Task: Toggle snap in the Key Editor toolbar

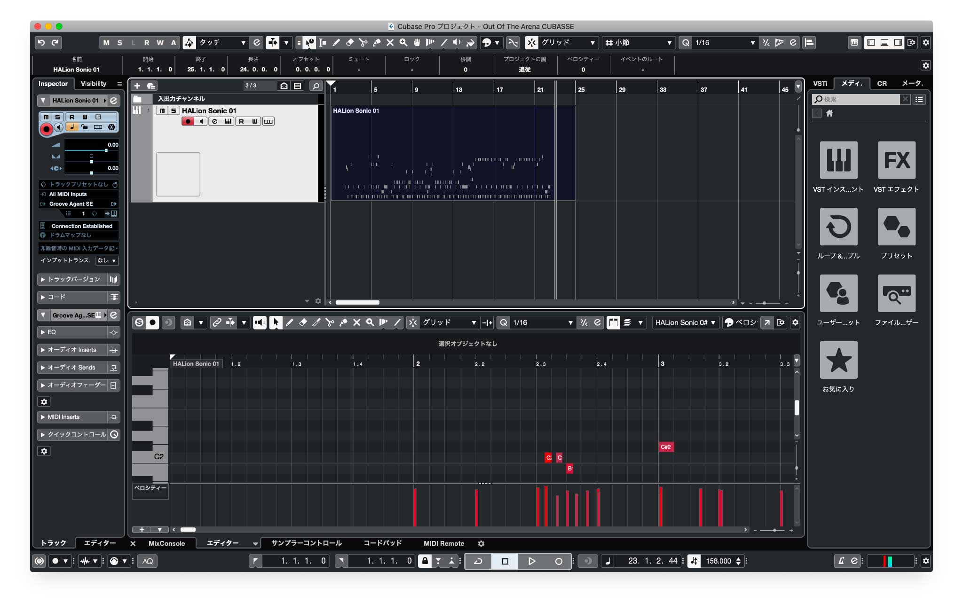Action: 413,322
